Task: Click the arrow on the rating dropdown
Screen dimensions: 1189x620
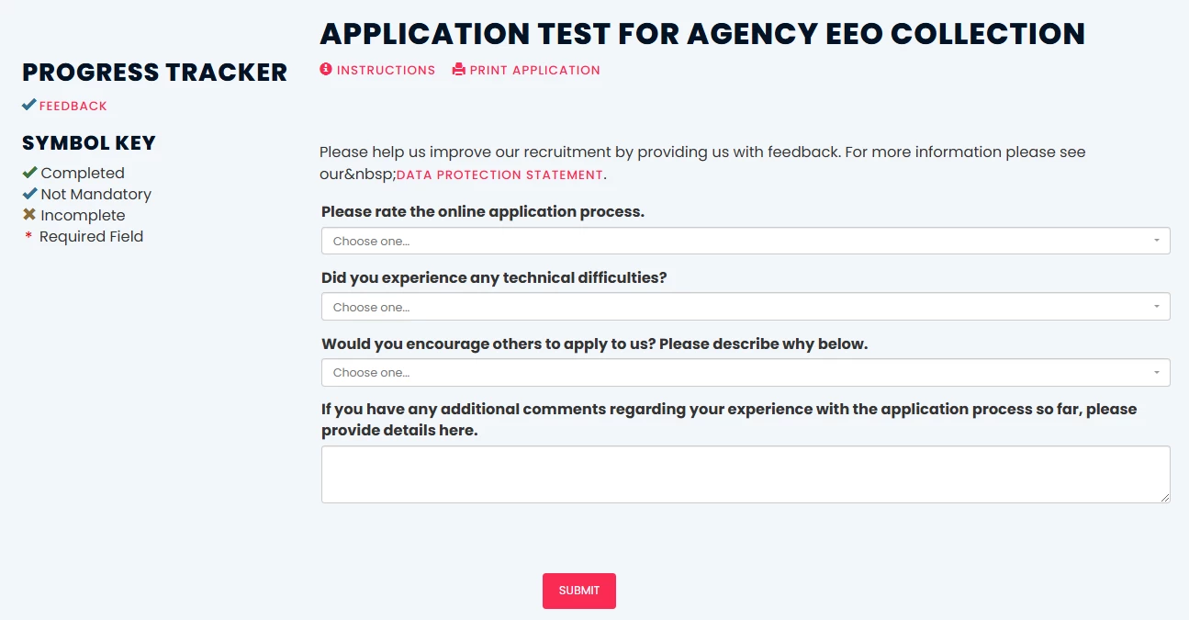Action: click(x=1156, y=241)
